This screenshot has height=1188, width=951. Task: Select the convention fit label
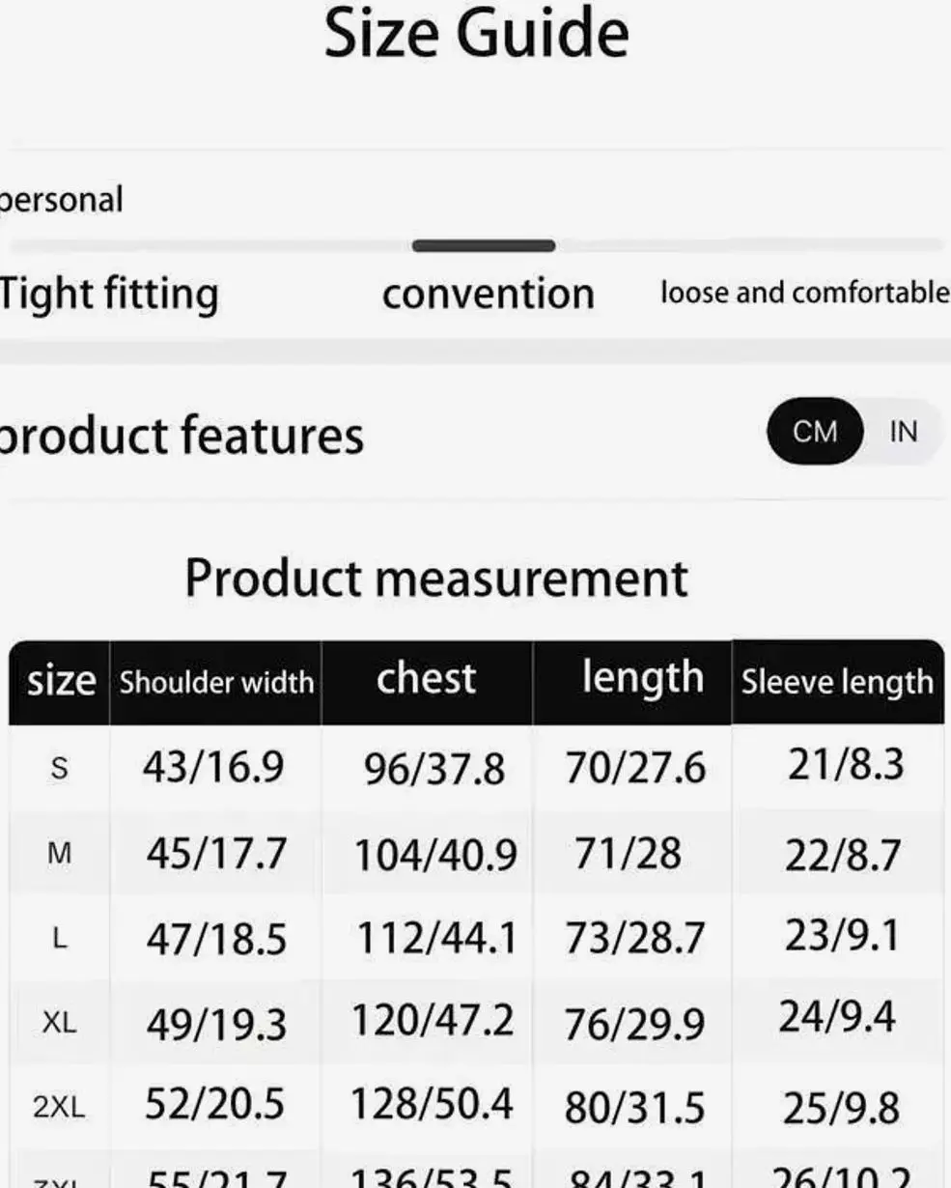(x=488, y=294)
